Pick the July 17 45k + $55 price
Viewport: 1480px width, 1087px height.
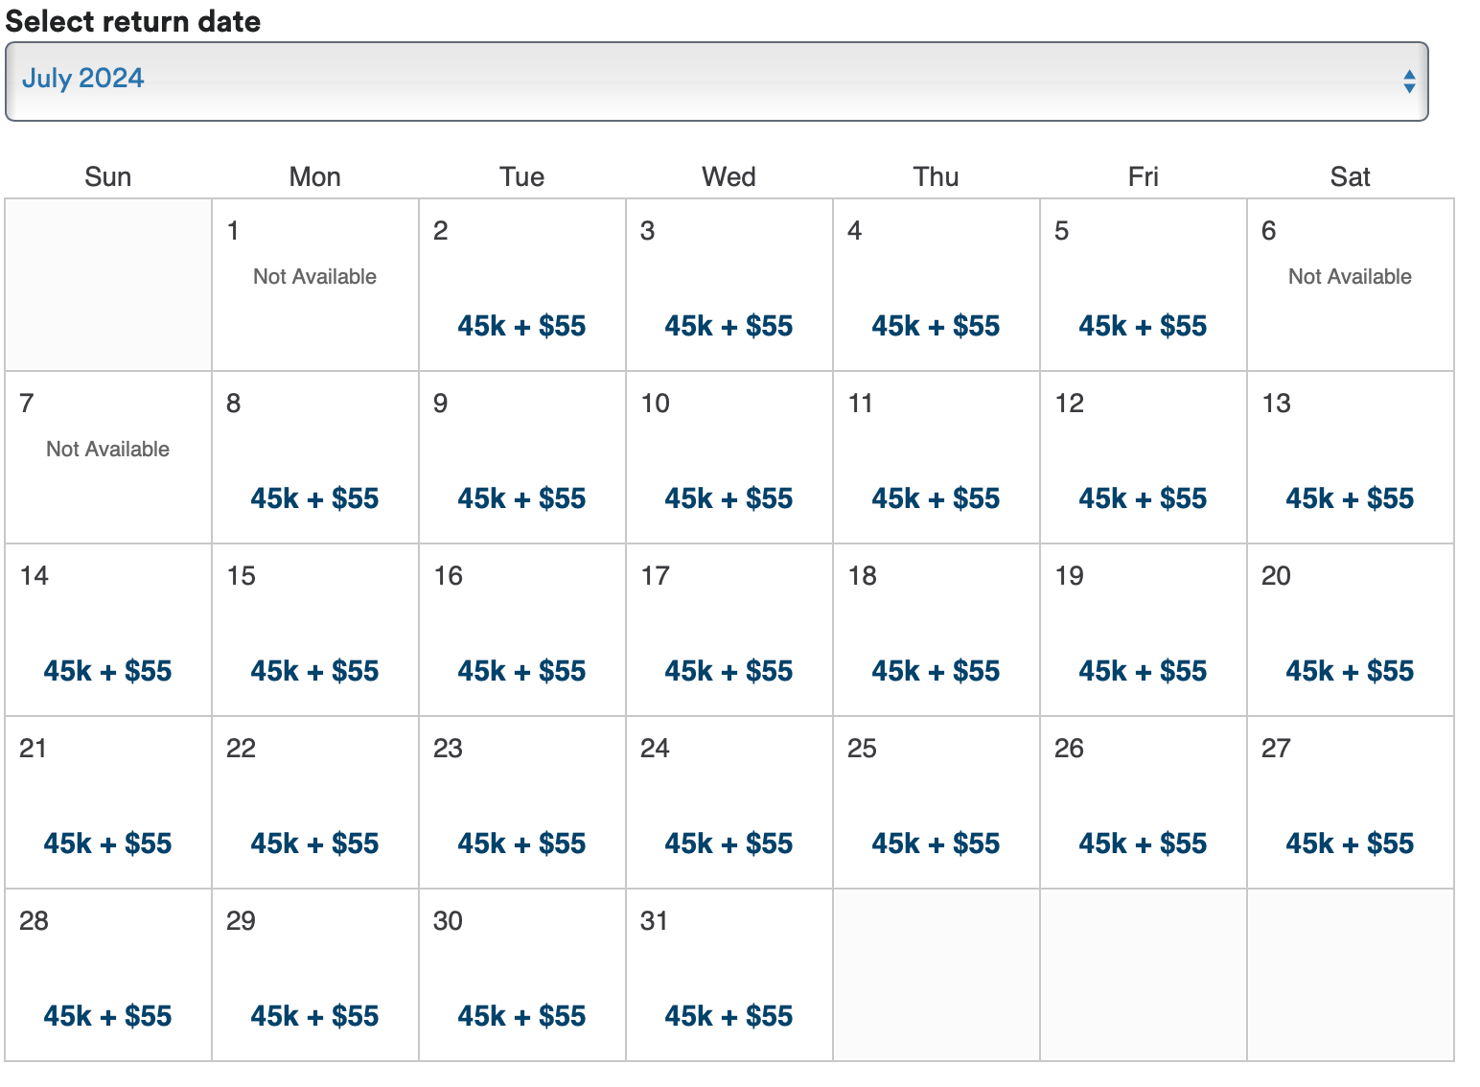coord(728,671)
